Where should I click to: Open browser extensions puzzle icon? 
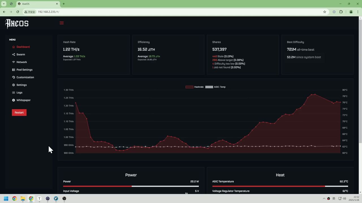point(341,12)
